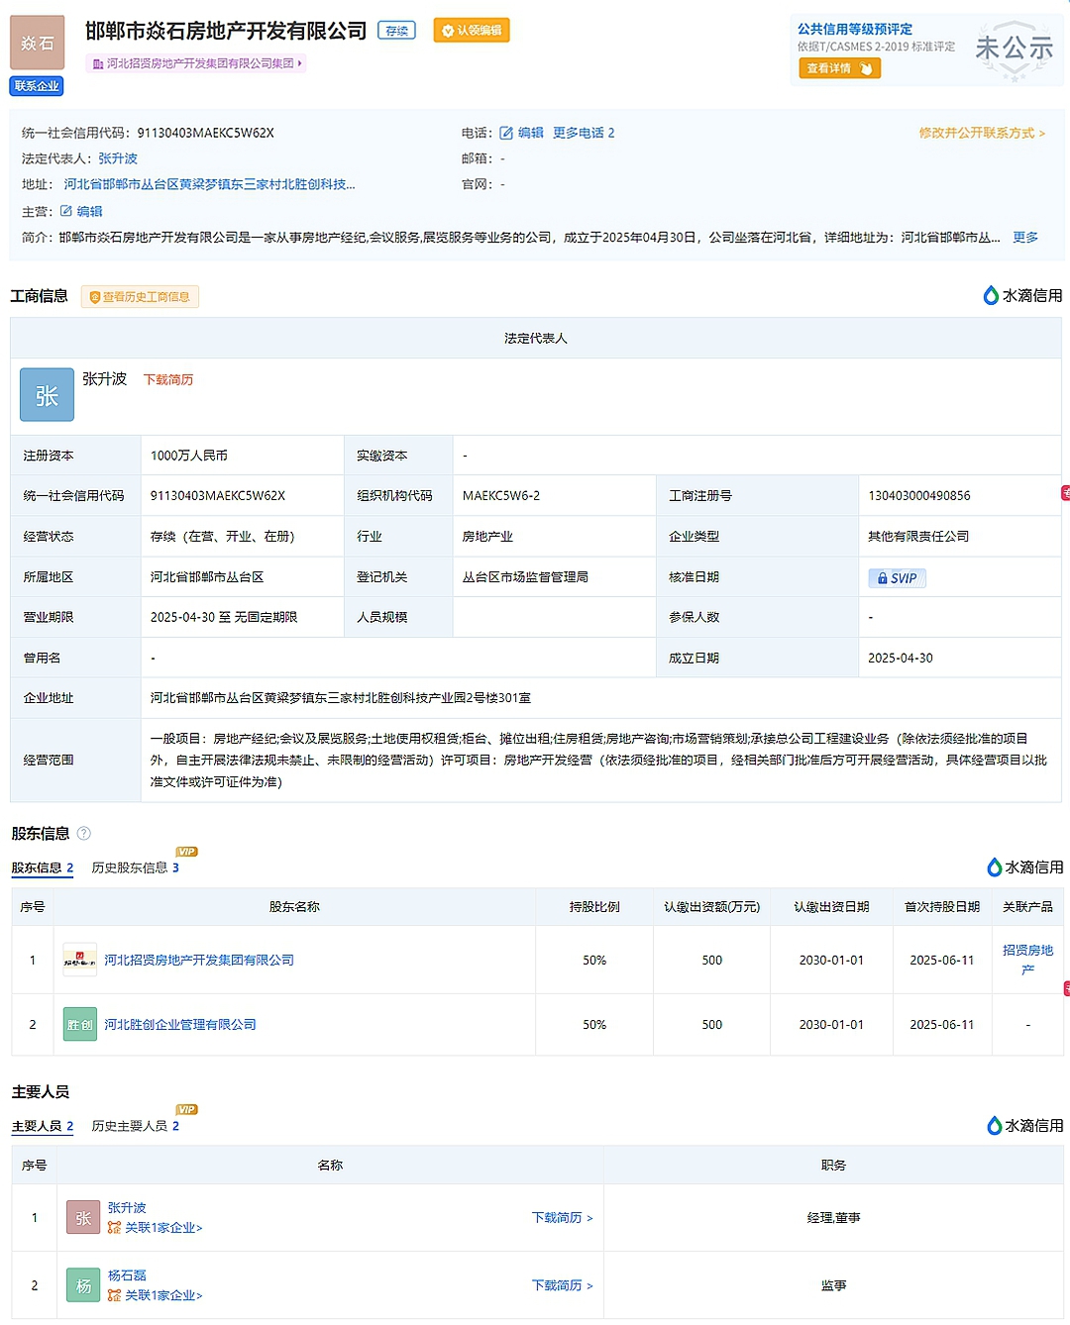1070x1325 pixels.
Task: Select credit code cell 91130403MAEKC5W62X in table
Action: [218, 496]
